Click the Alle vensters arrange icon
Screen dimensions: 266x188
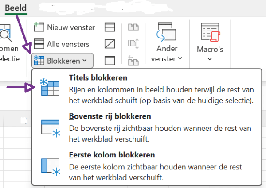pos(39,44)
